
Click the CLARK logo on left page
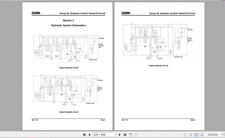point(36,13)
